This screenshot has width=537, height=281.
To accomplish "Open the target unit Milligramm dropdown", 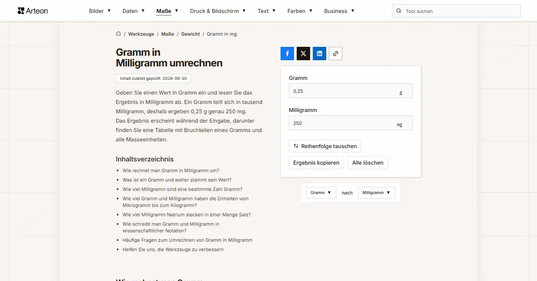I will pyautogui.click(x=376, y=193).
